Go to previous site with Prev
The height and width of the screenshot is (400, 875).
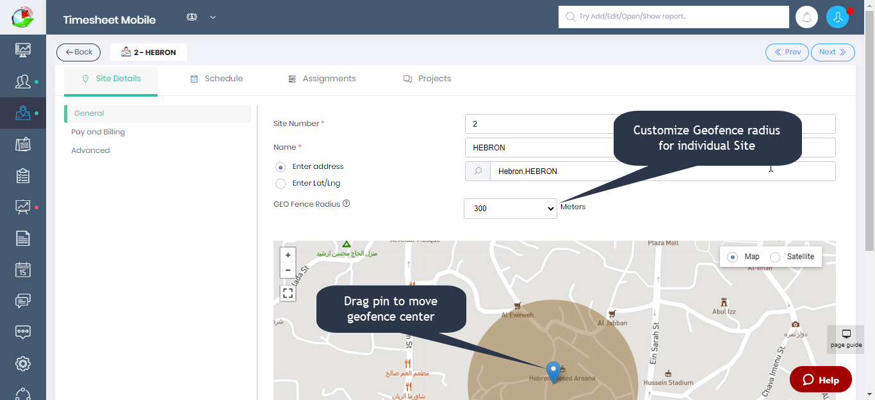coord(787,52)
